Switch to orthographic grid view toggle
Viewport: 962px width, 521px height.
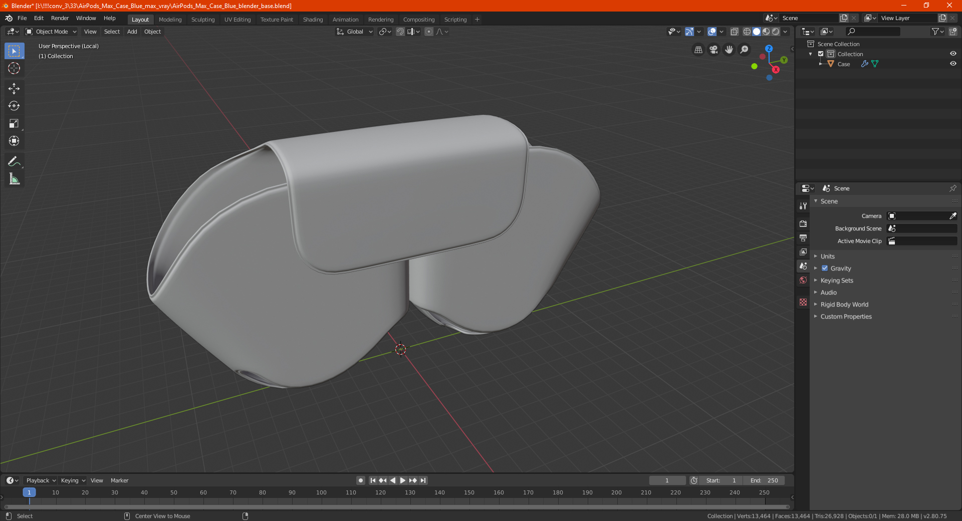(698, 50)
